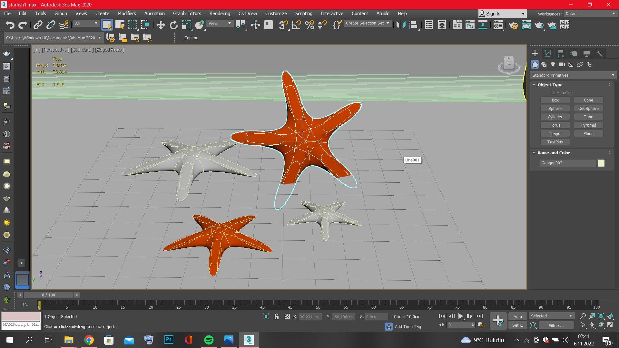619x348 pixels.
Task: Open the Rendered Frame Window icon
Action: [526, 25]
